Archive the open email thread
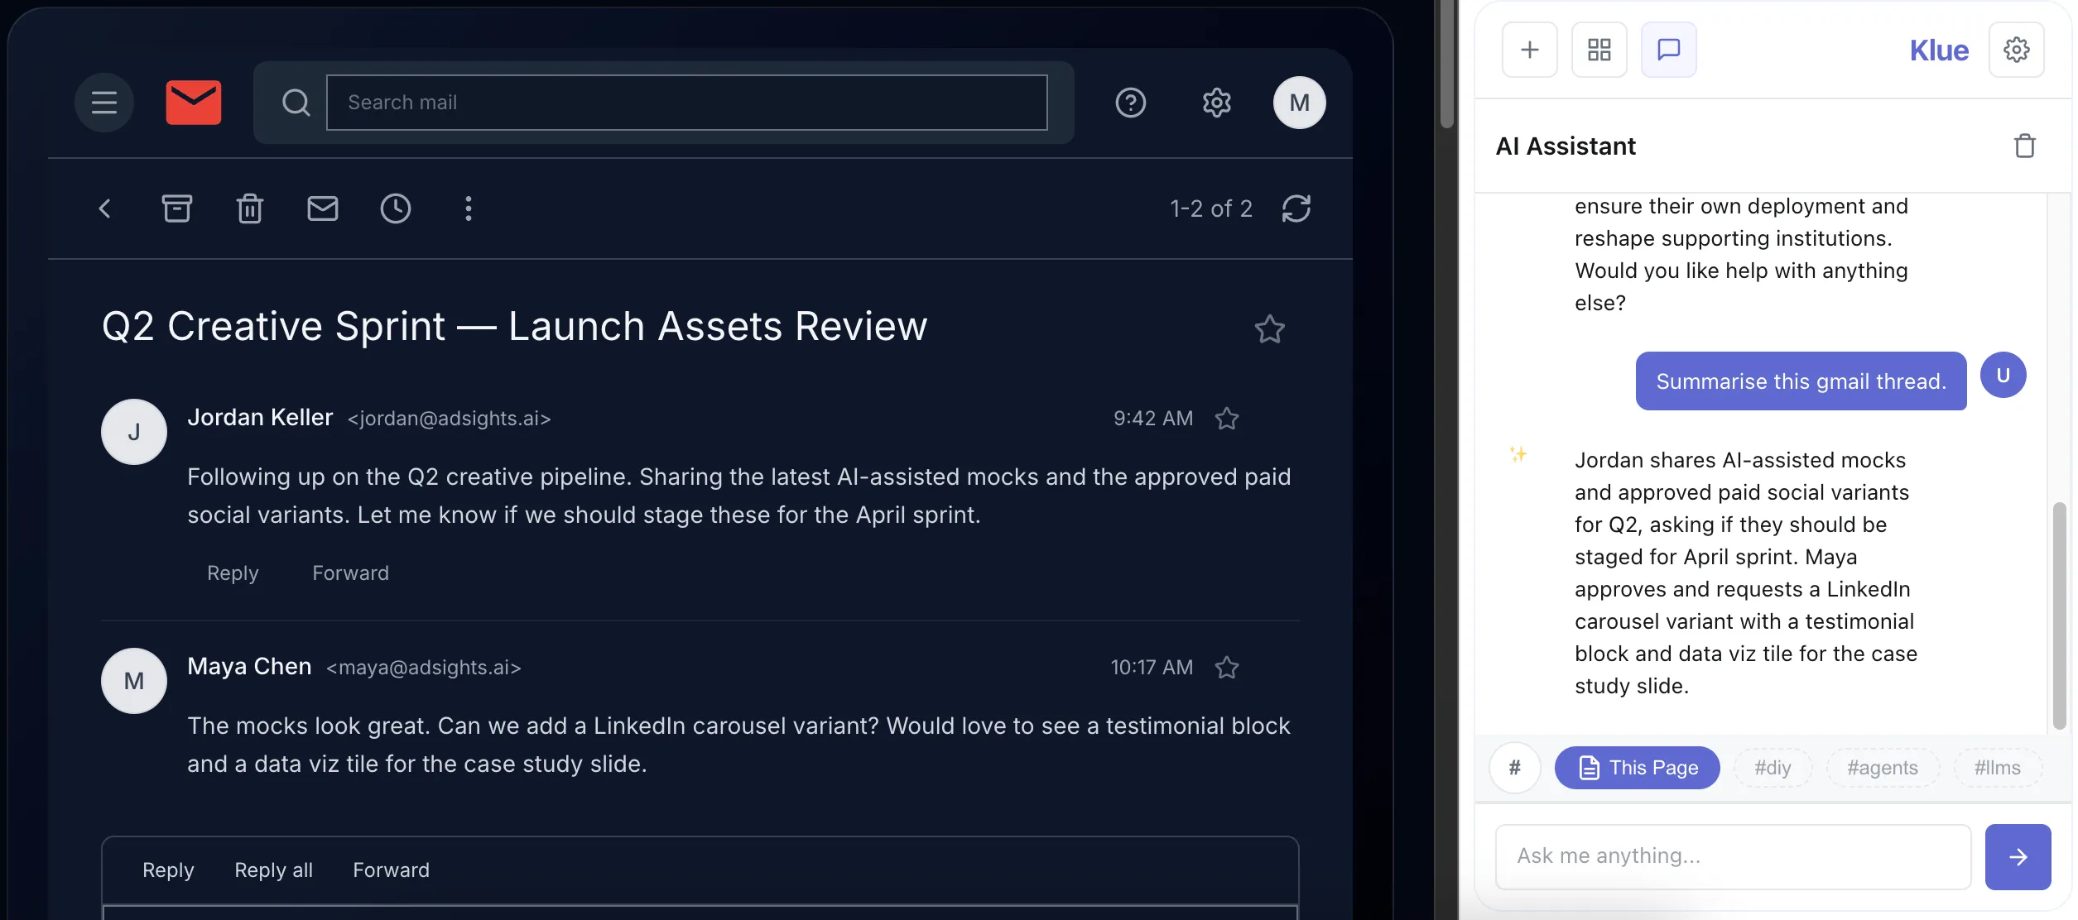Viewport: 2078px width, 920px height. [176, 208]
